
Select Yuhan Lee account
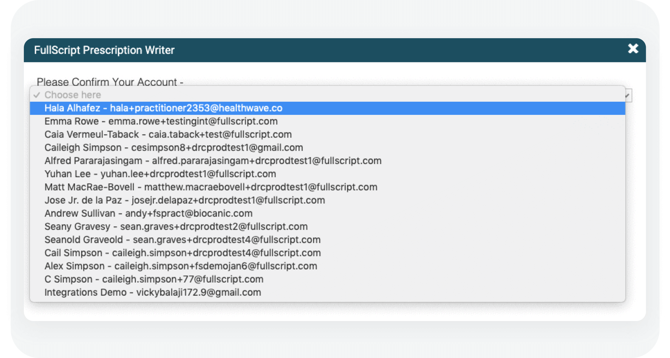[x=327, y=174]
